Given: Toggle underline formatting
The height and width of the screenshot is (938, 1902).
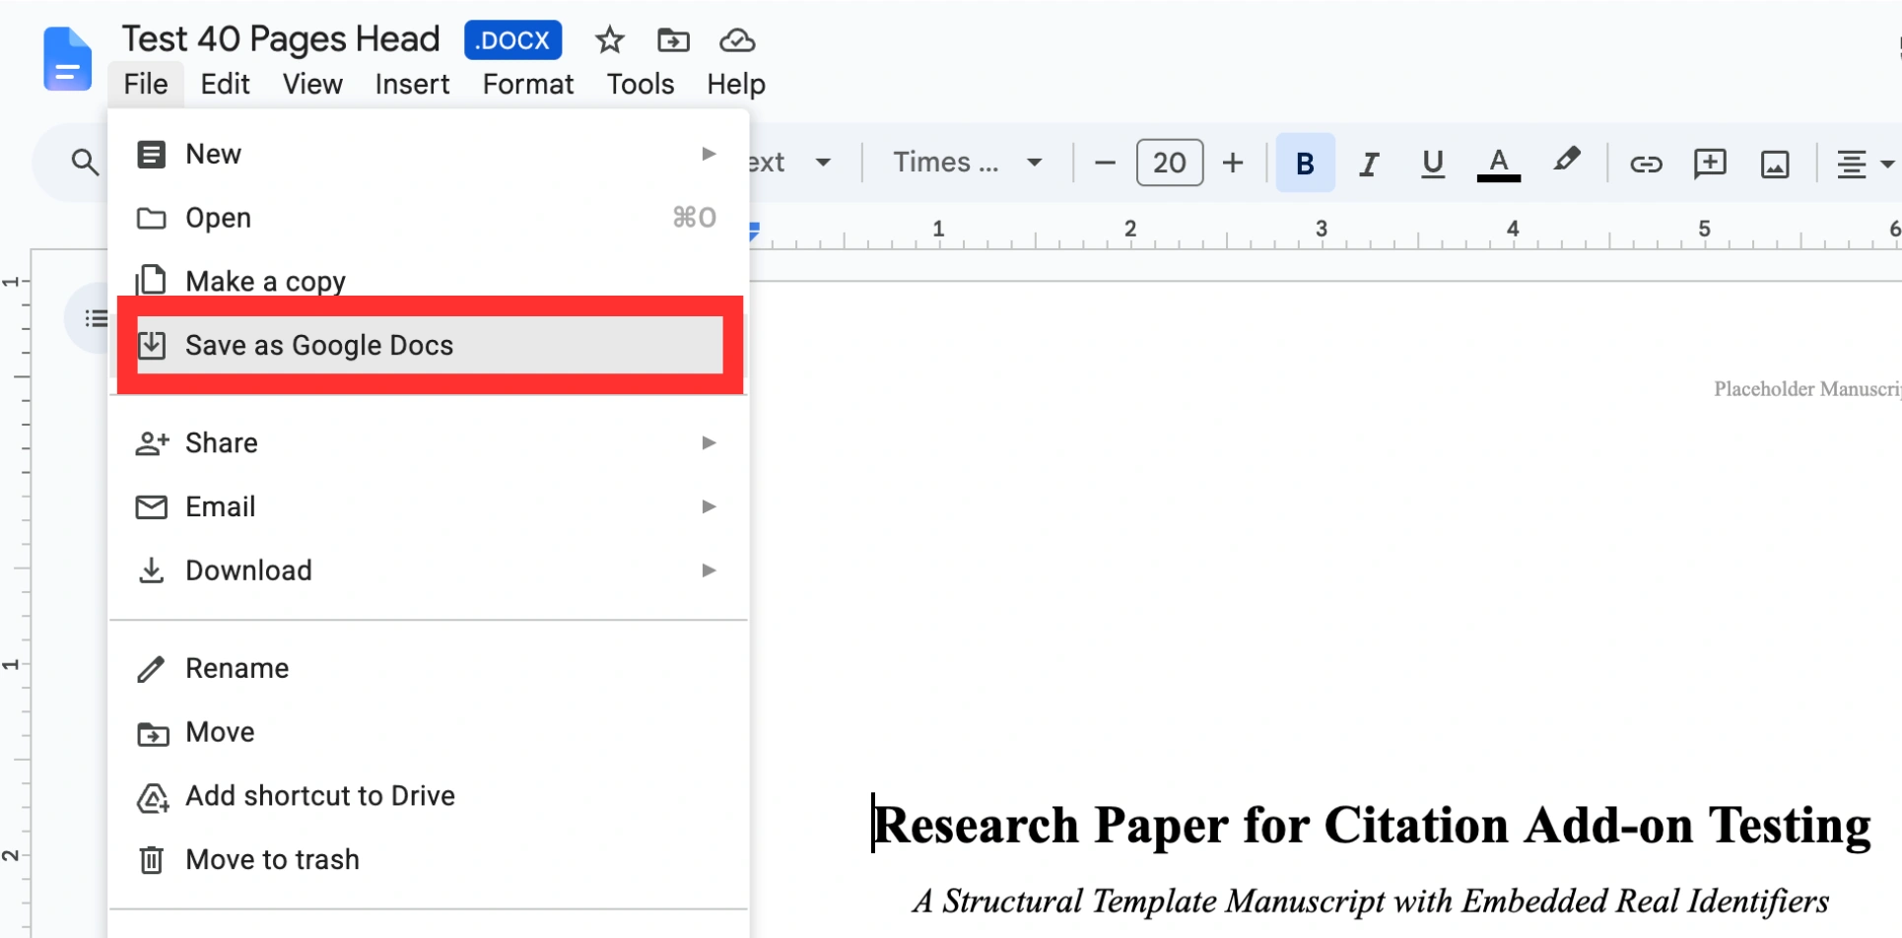Looking at the screenshot, I should pos(1433,163).
